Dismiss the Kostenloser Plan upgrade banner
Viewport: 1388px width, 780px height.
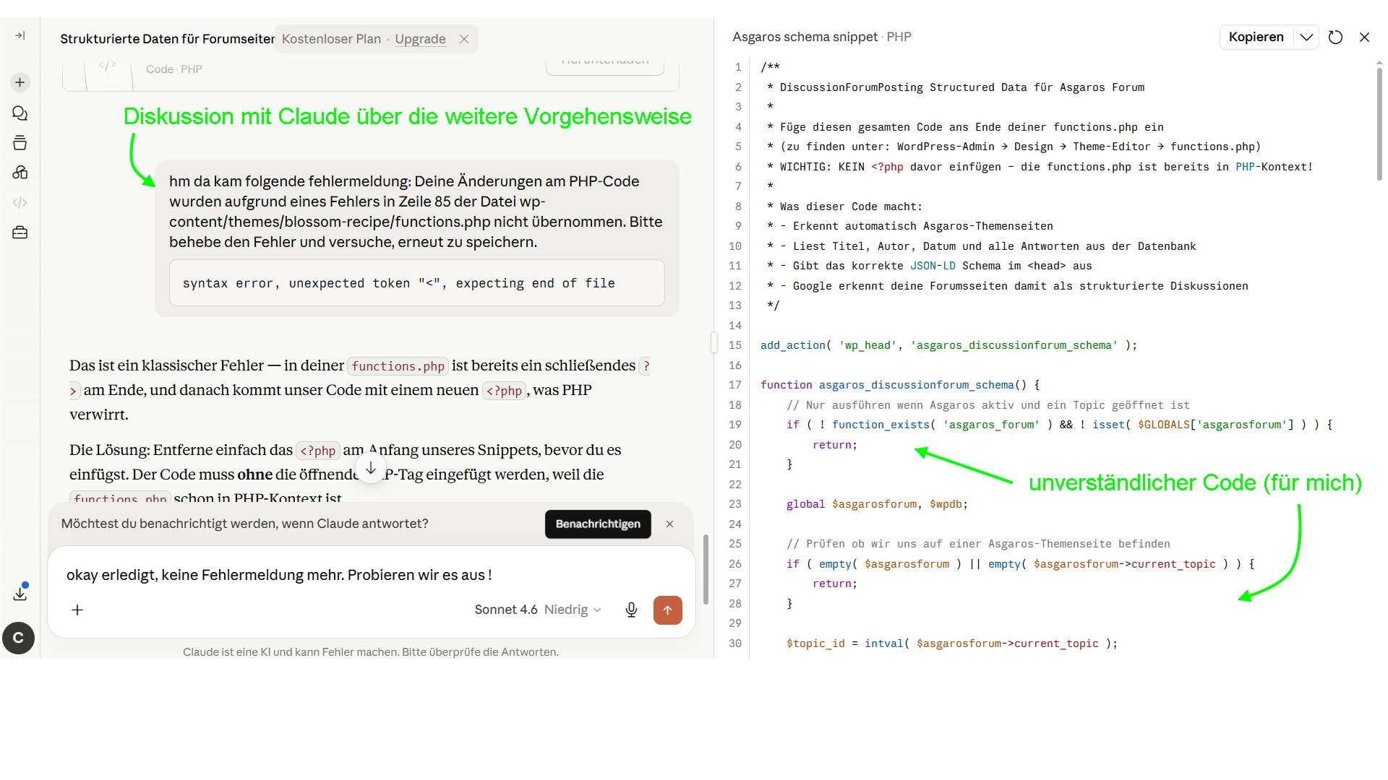coord(464,39)
